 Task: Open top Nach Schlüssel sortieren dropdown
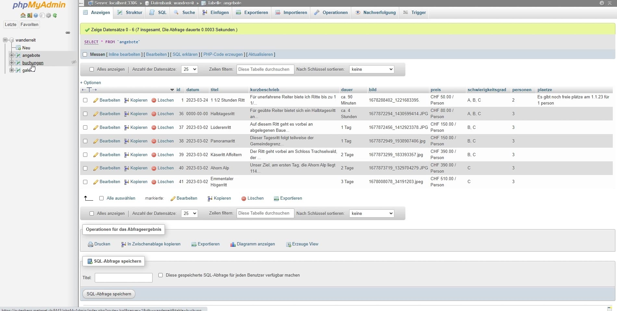click(x=371, y=69)
